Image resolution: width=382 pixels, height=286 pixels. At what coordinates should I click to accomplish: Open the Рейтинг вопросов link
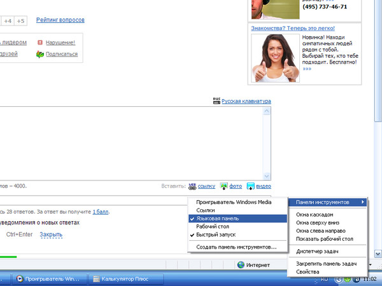click(60, 20)
